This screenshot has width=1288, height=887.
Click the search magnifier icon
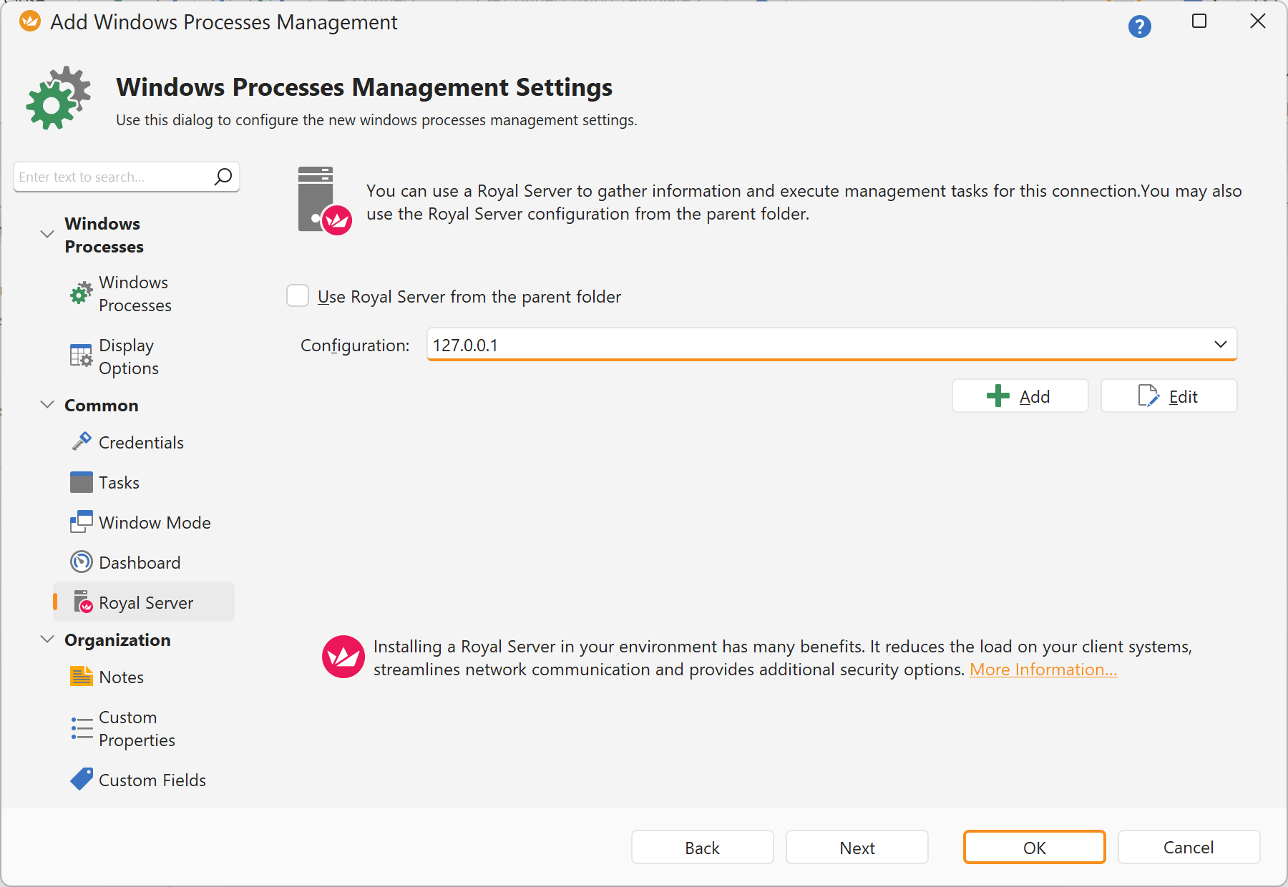223,176
